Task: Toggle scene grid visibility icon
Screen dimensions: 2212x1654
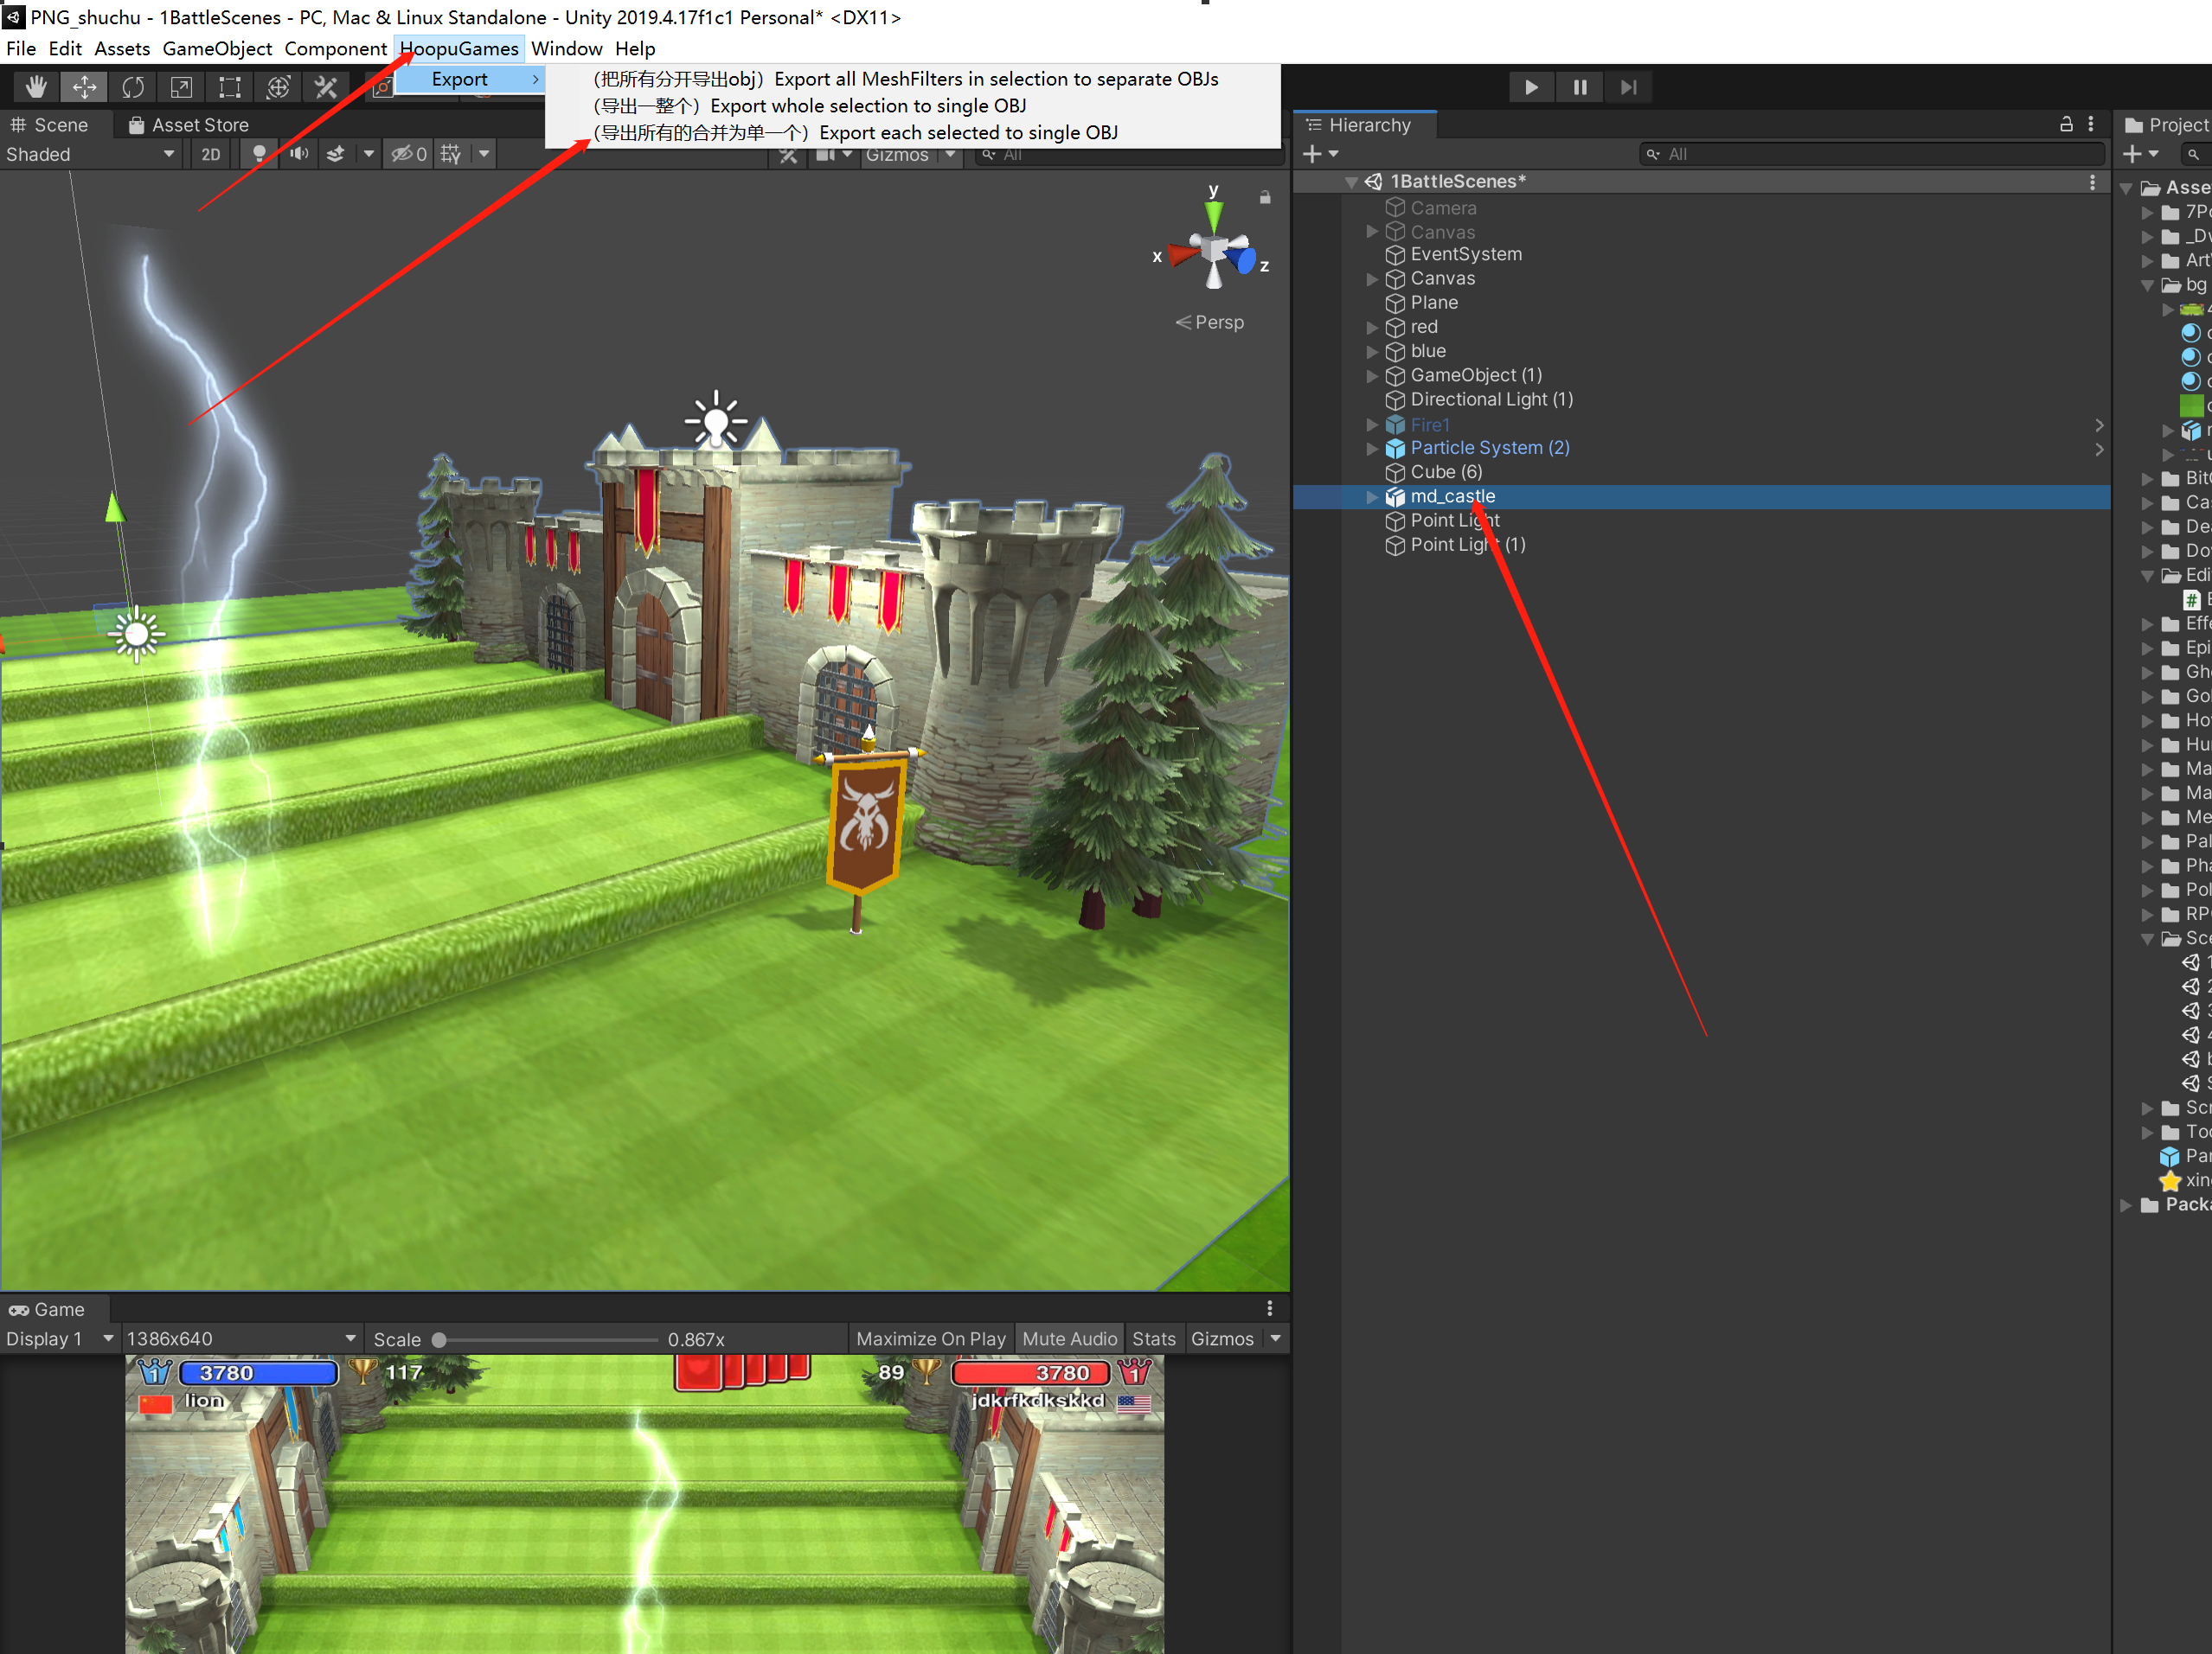Action: tap(451, 154)
